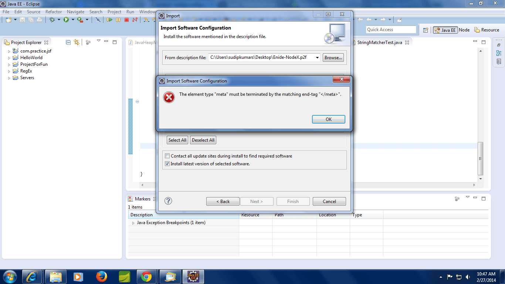Click the Restore icon in right trim

pos(499,45)
